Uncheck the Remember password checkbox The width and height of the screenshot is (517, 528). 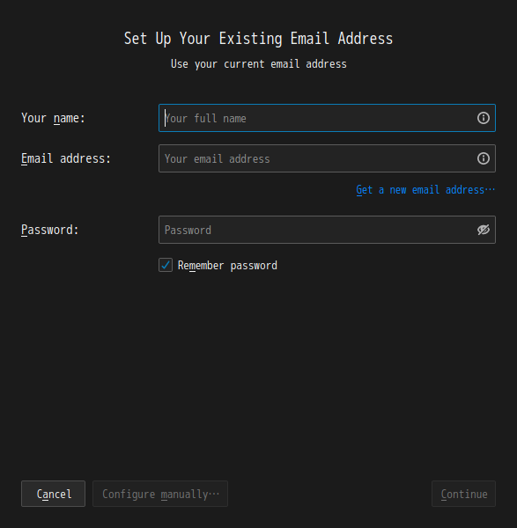coord(166,265)
